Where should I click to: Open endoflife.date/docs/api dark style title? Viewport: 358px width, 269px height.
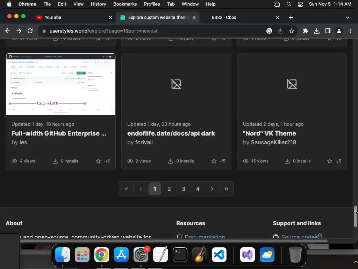coord(171,133)
